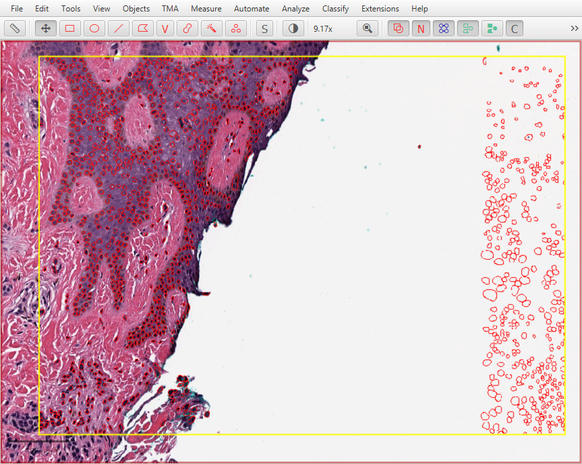
Task: Select the Ellipse annotation tool
Action: (x=94, y=28)
